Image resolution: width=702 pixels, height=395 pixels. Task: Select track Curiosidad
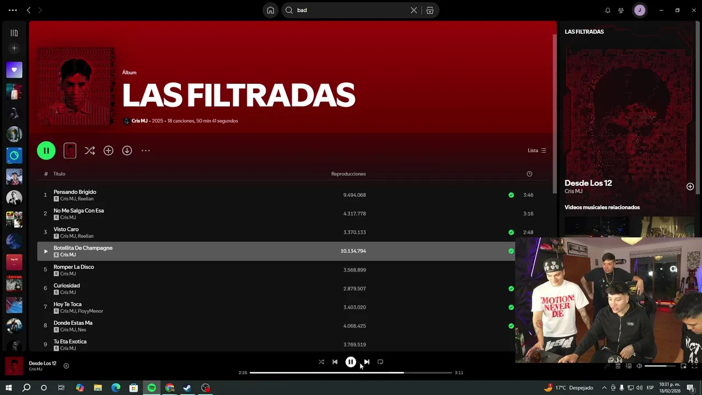[x=66, y=286]
